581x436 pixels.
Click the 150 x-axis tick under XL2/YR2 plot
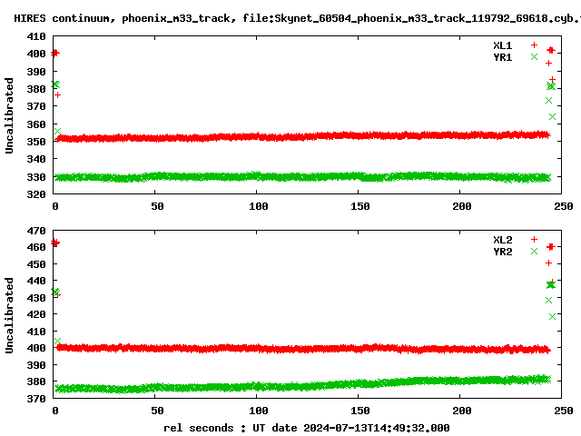click(x=360, y=411)
